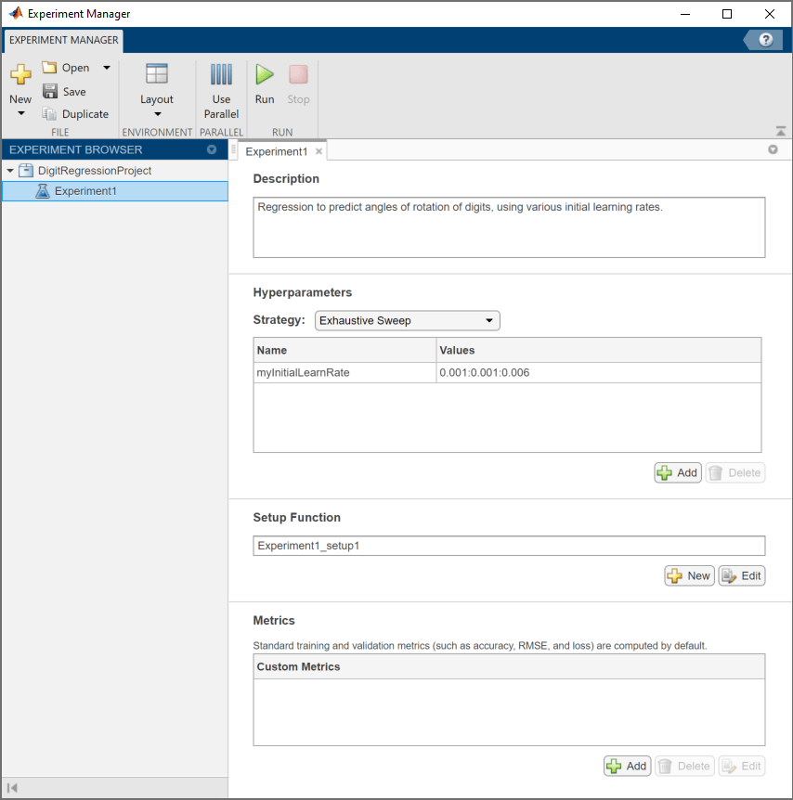Save the project with Save icon
This screenshot has width=793, height=800.
pos(50,91)
